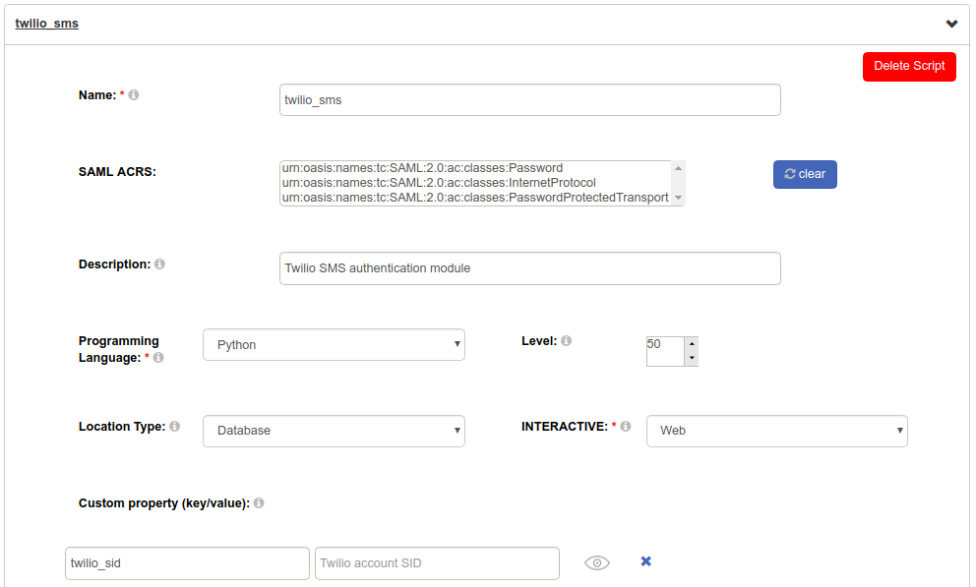Click the info icon beside the Level field
This screenshot has width=976, height=587.
(566, 340)
